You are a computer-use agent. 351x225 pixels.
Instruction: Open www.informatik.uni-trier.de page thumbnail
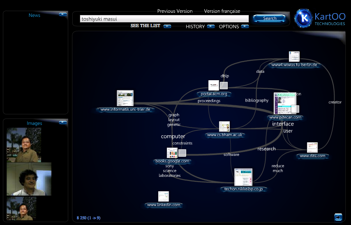pyautogui.click(x=125, y=98)
